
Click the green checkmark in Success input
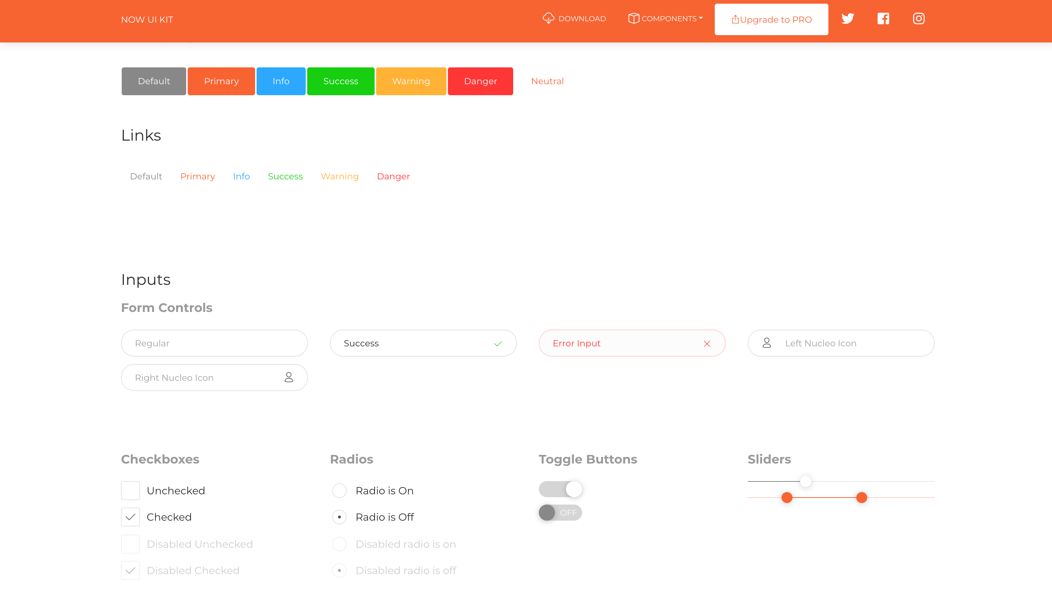[x=498, y=343]
